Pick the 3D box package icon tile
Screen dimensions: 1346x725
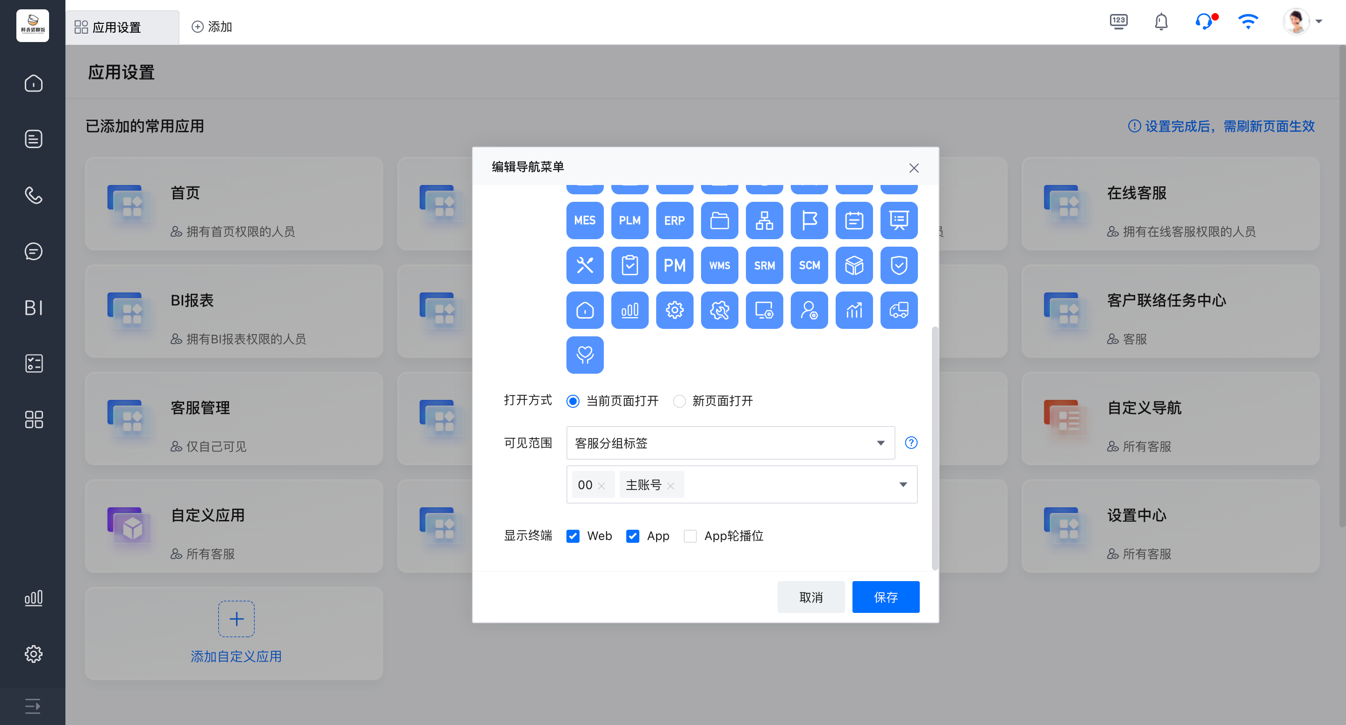point(854,265)
